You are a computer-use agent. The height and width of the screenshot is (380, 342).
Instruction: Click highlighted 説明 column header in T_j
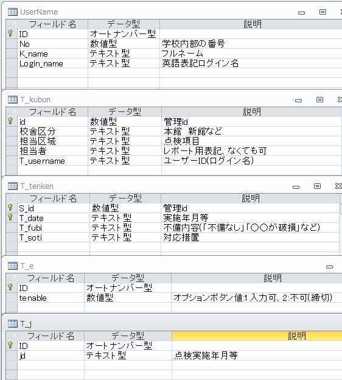point(257,336)
